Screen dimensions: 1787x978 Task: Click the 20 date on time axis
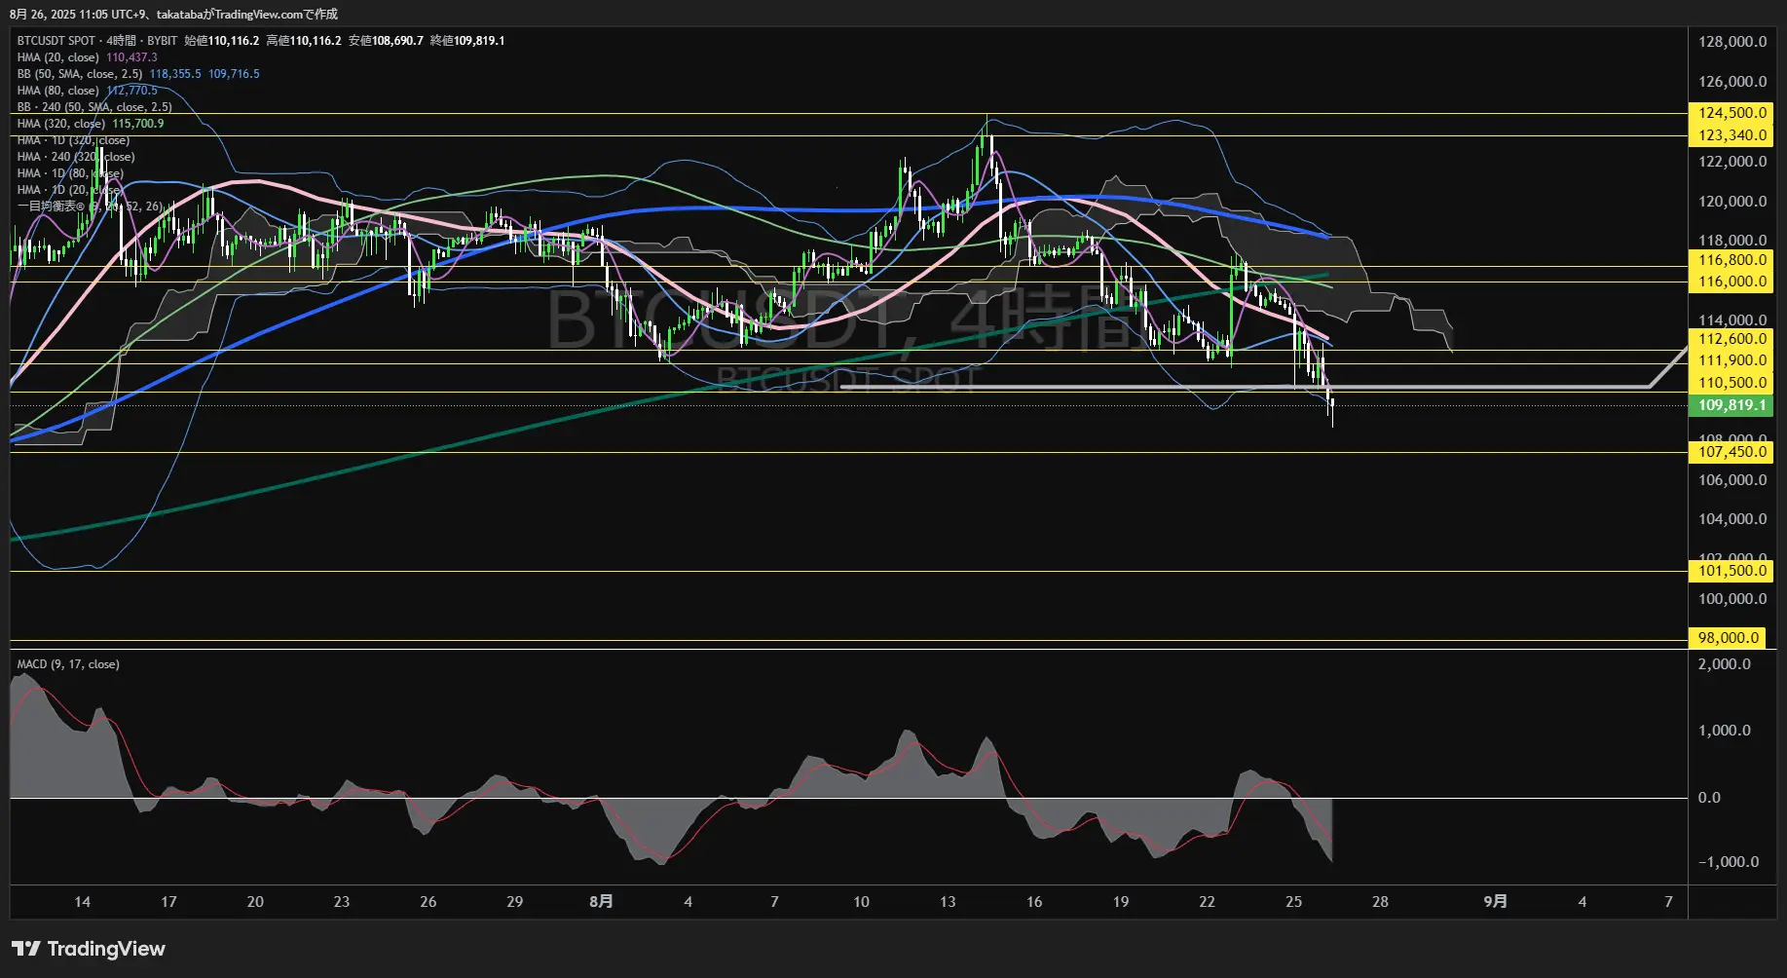255,902
